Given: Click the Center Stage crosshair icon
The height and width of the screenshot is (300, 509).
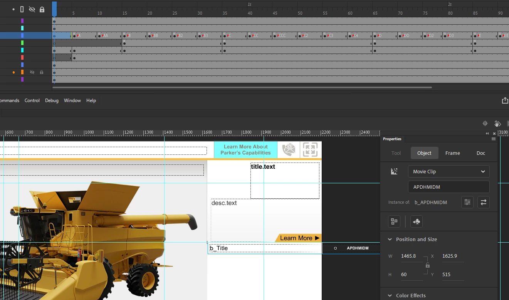Looking at the screenshot, I should coord(485,124).
